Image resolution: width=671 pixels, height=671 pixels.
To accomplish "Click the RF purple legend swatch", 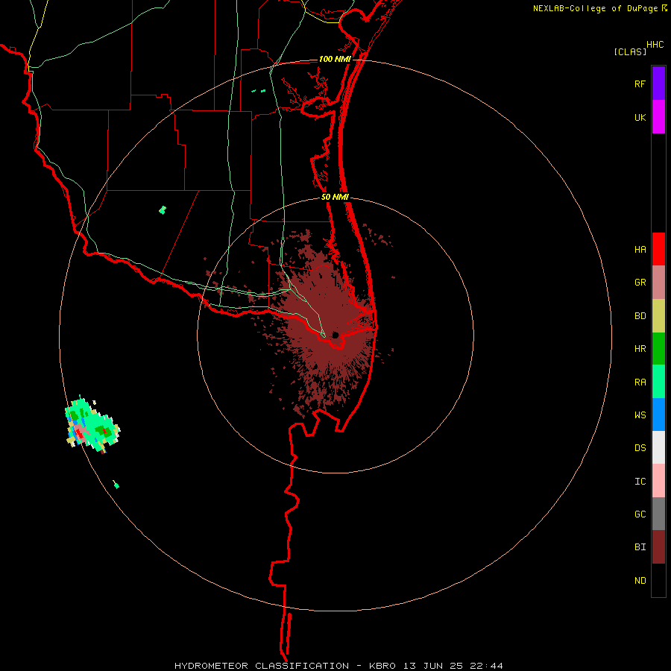I will (x=658, y=84).
